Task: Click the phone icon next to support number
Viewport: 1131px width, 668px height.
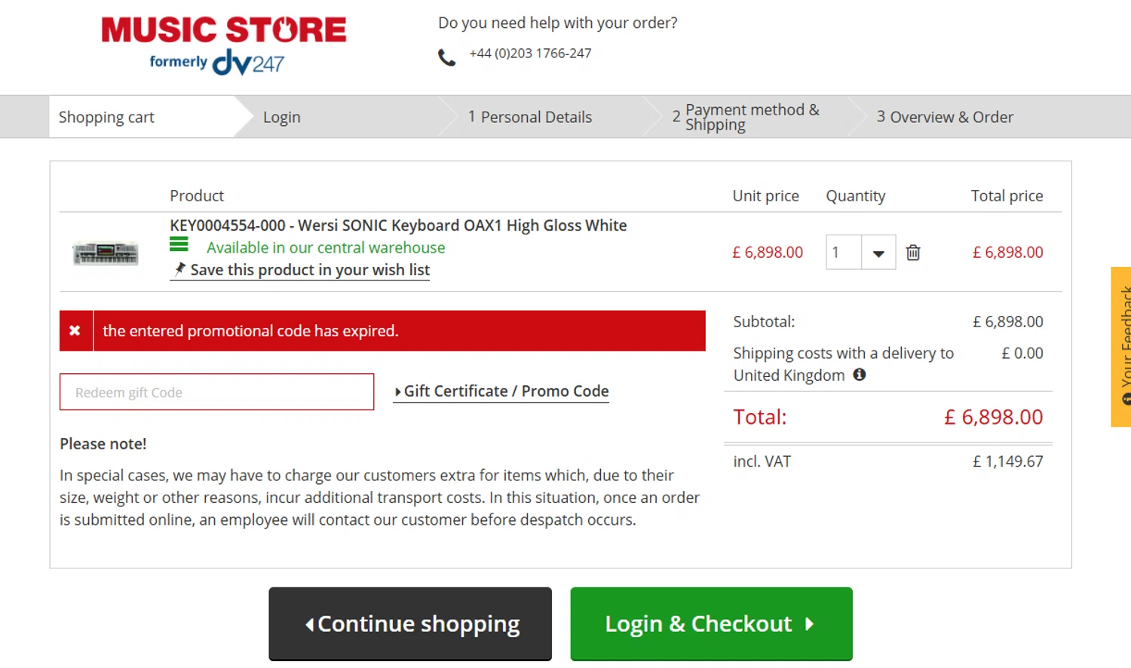Action: pos(447,57)
